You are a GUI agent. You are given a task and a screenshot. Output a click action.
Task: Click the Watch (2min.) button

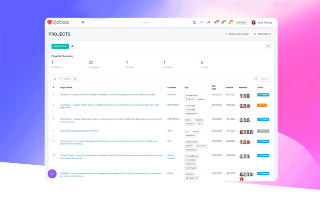click(262, 34)
